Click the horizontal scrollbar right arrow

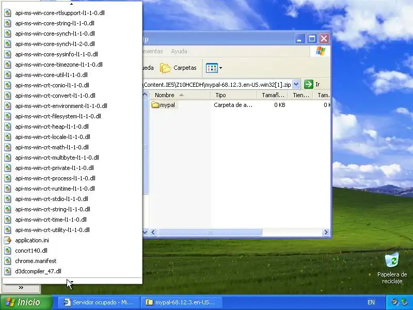tap(326, 232)
